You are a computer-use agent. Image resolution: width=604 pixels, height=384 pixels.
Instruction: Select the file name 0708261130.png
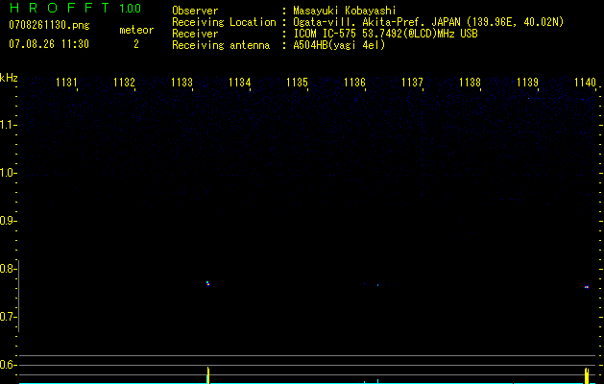(49, 25)
